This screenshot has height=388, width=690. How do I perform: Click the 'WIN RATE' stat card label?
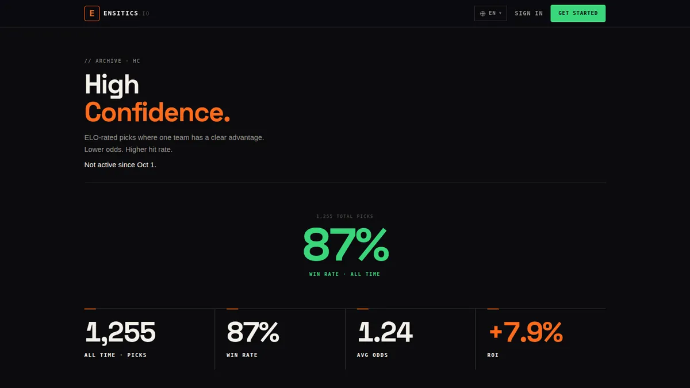tap(242, 355)
